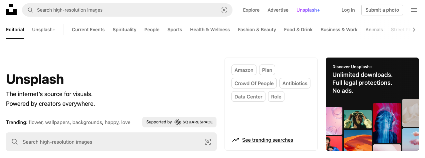This screenshot has width=425, height=158.
Task: Open the Sports category
Action: (175, 30)
